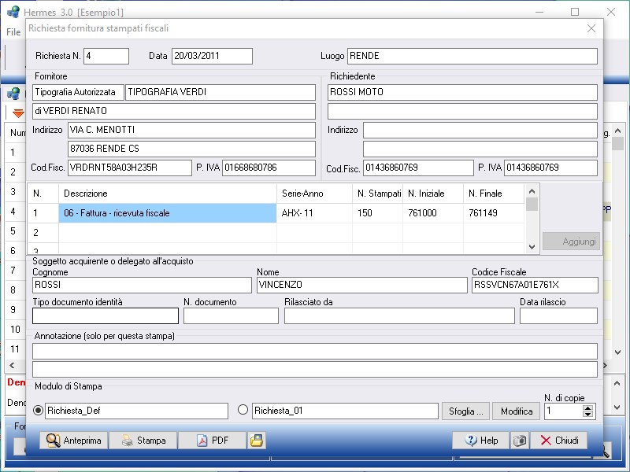Viewport: 630px width, 472px height.
Task: Click the orange down-arrow icon in Hermes window
Action: (x=18, y=113)
